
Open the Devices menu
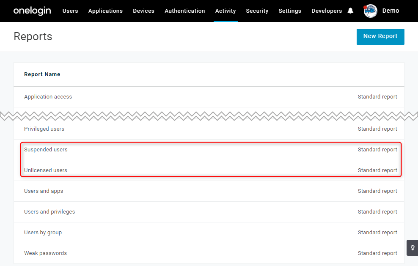(143, 11)
